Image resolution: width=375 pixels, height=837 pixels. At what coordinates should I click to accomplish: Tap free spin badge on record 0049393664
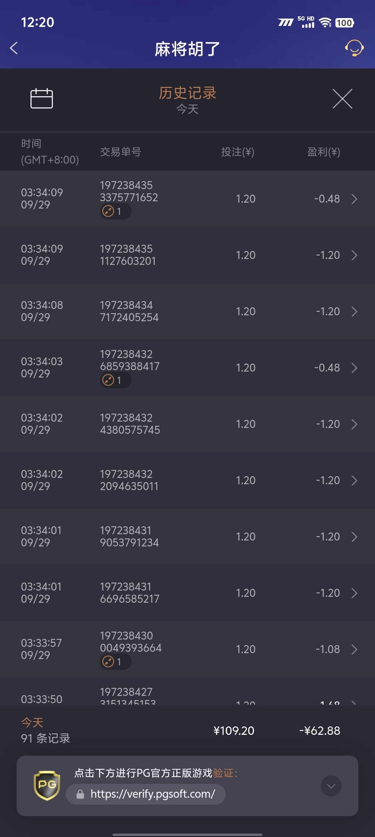(115, 662)
